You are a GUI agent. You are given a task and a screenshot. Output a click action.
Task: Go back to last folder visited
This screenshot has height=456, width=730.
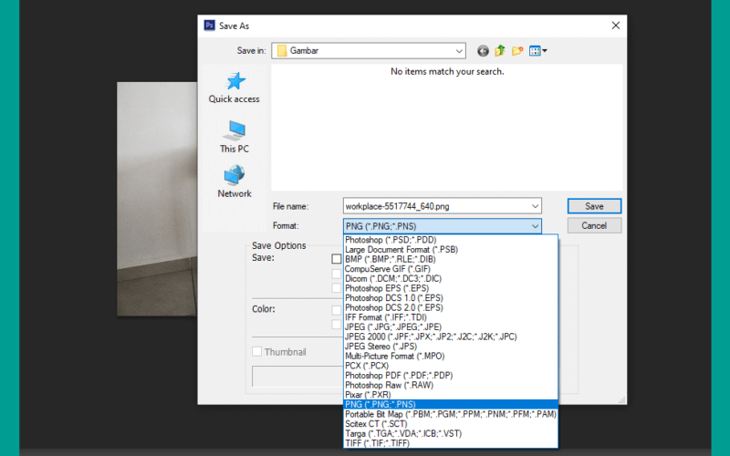483,51
